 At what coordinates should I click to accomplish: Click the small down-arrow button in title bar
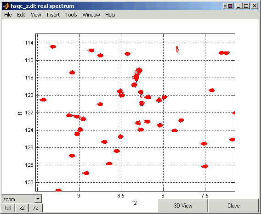225,6
